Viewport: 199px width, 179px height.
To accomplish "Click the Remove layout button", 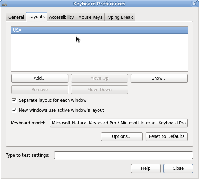I will click(x=40, y=90).
